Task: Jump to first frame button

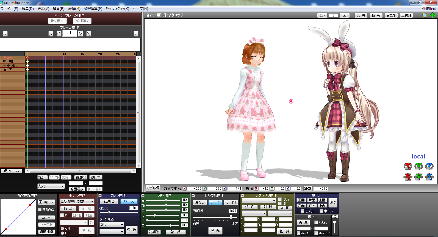Action: [x=5, y=34]
